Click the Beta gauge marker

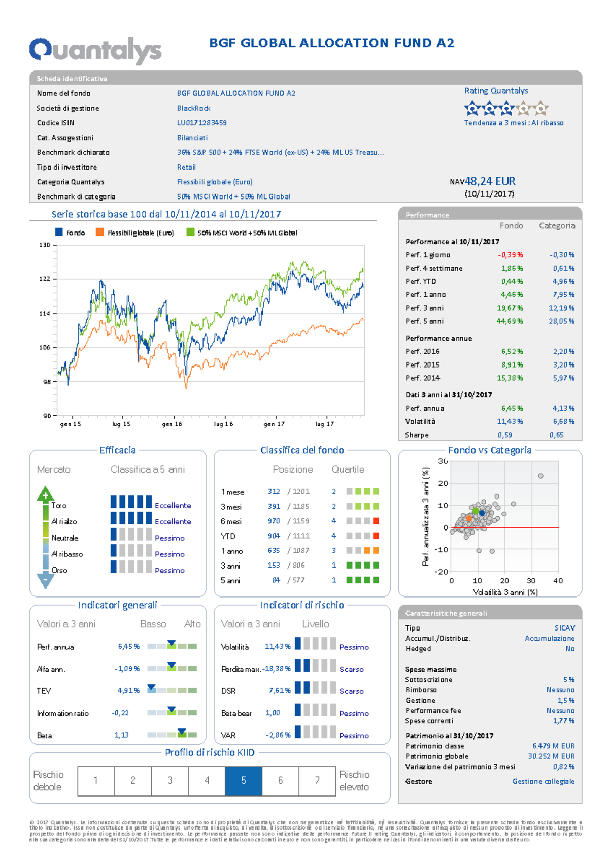click(182, 732)
